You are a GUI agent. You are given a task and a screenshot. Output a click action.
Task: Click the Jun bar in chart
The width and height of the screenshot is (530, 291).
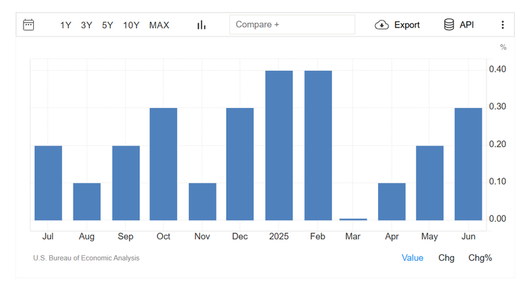(468, 164)
